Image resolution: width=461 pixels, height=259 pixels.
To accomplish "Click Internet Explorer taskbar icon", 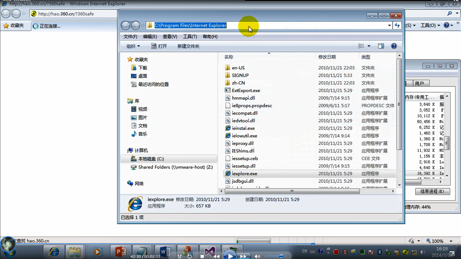I will [x=54, y=252].
